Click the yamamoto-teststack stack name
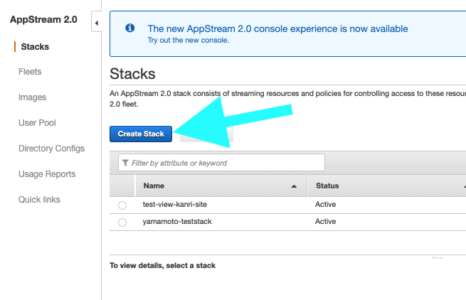Image resolution: width=466 pixels, height=300 pixels. (x=177, y=221)
